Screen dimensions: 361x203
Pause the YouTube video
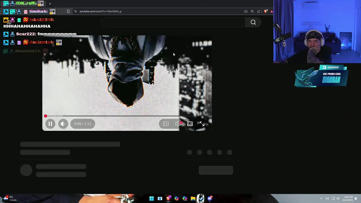[50, 124]
